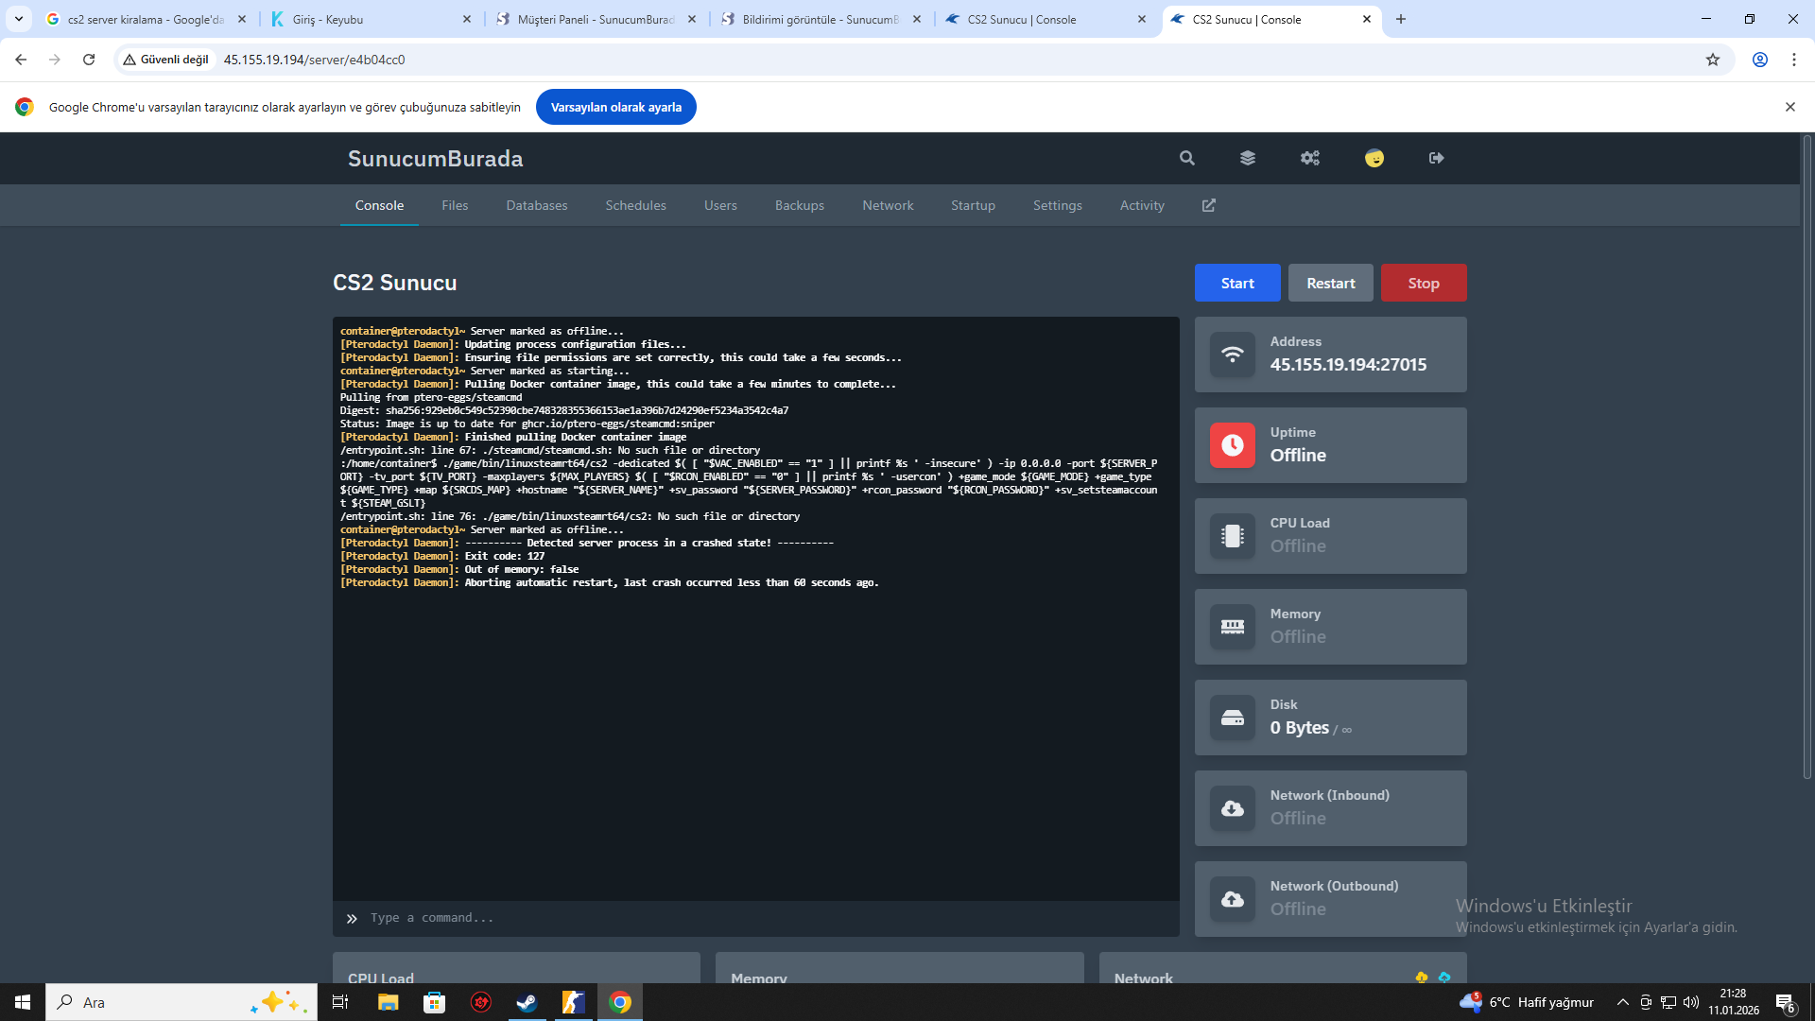Open the Settings tab
The image size is (1815, 1021).
(1058, 205)
